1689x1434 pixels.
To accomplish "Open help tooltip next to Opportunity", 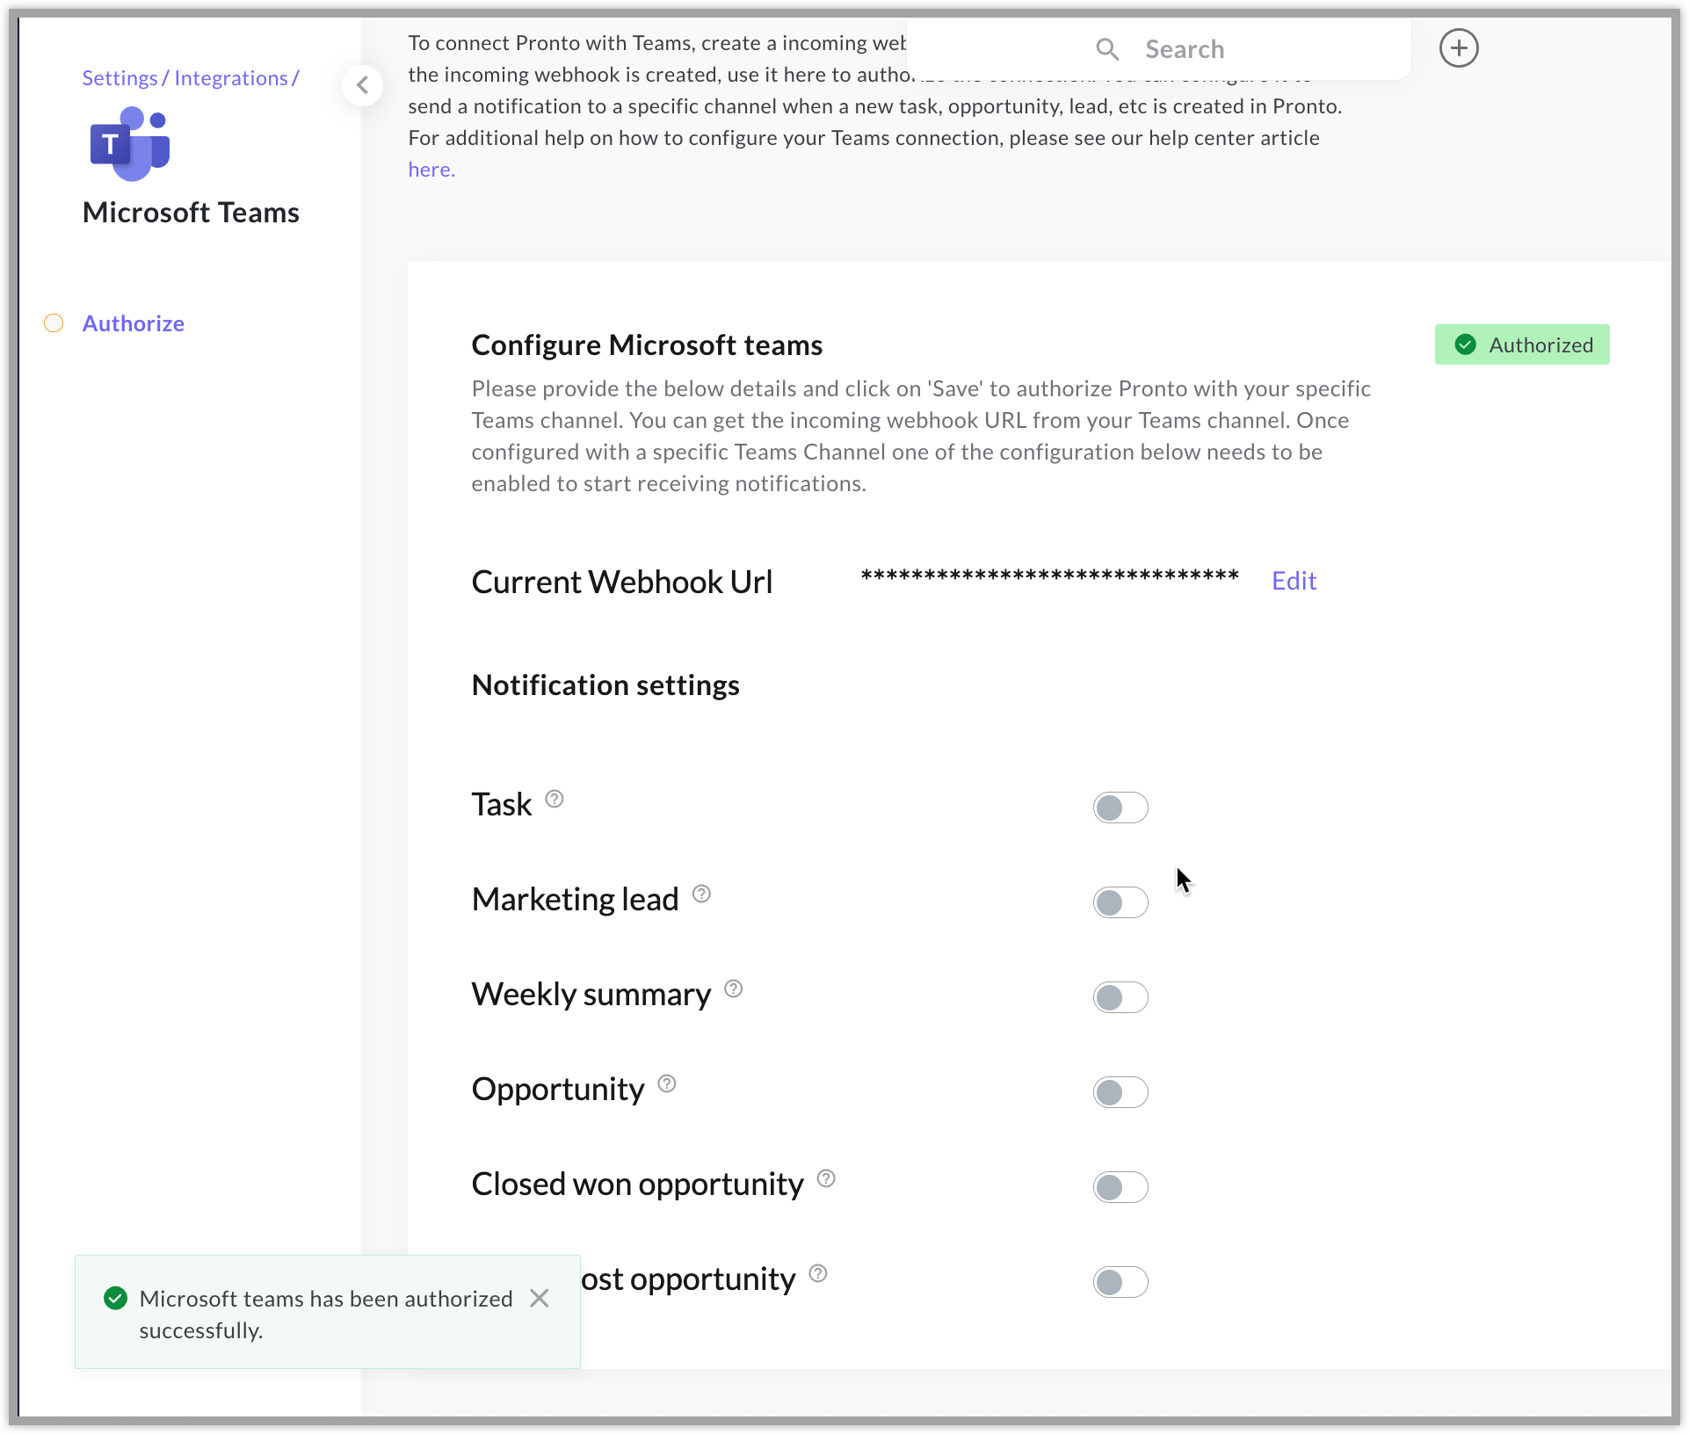I will click(667, 1083).
